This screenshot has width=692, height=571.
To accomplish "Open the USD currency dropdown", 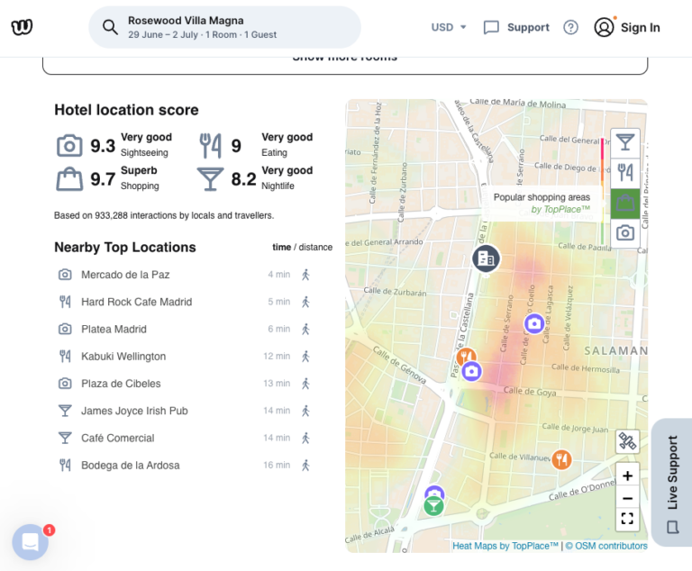I will pos(449,27).
